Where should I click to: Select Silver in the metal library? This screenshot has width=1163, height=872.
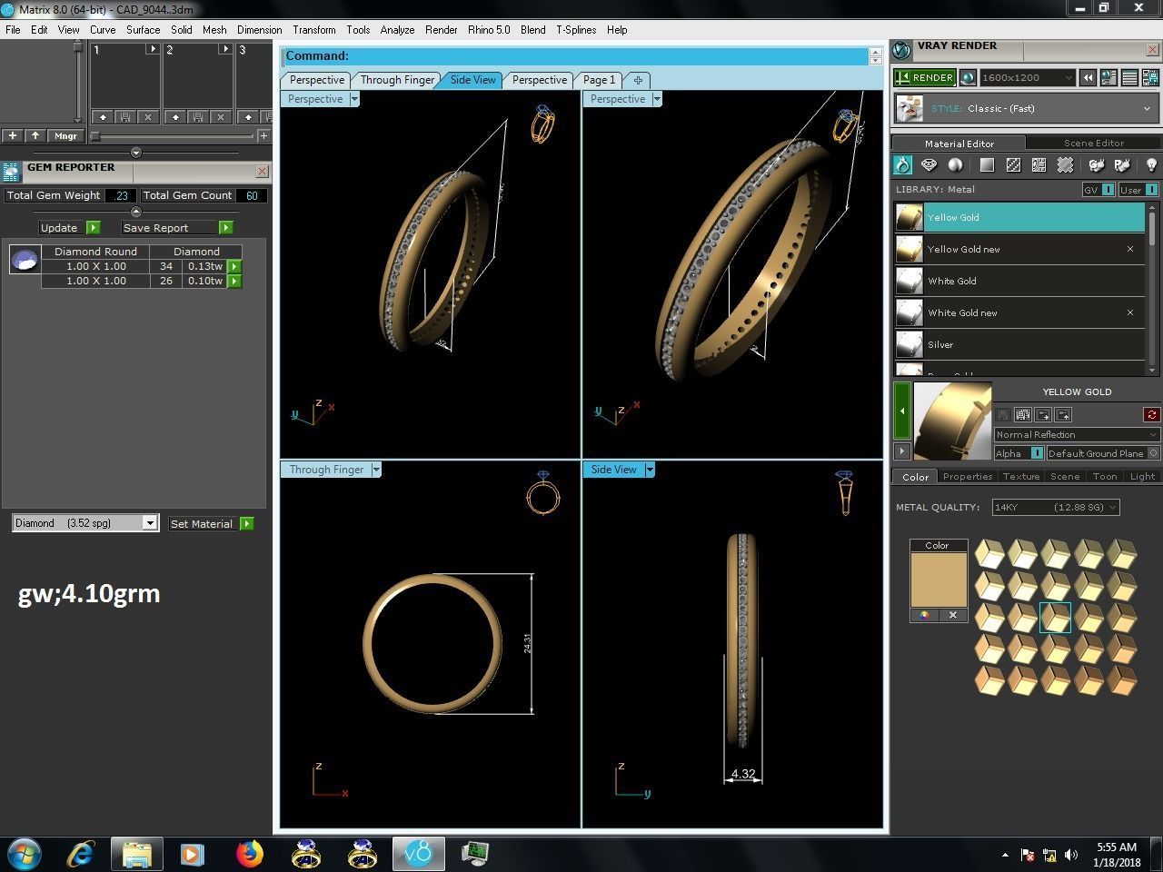(x=1019, y=344)
